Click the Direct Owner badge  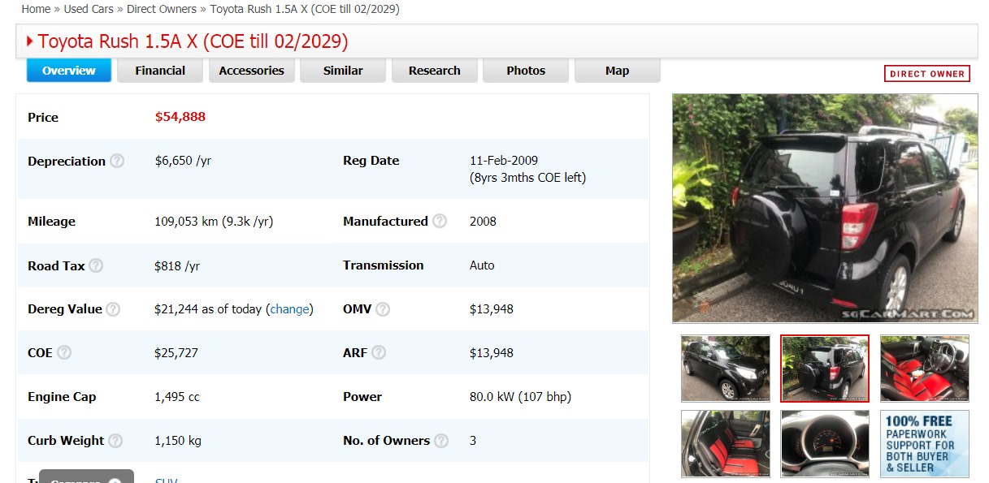click(926, 74)
